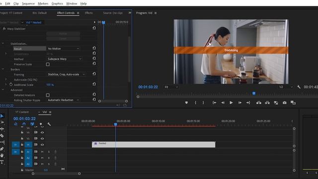The height and width of the screenshot is (179, 318).
Task: Collapse the Borders section
Action: tap(3, 69)
